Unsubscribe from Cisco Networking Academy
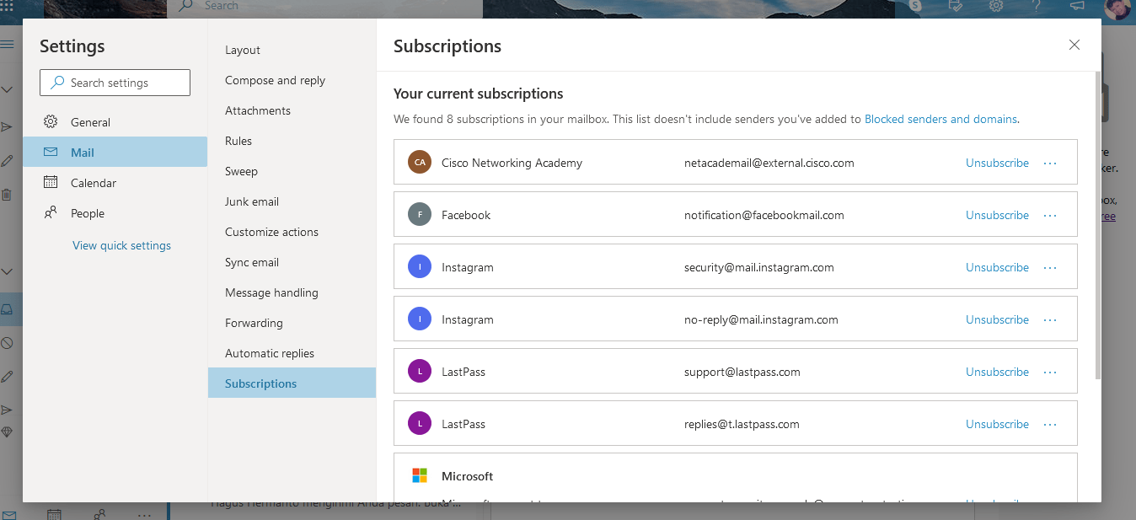 (x=997, y=163)
